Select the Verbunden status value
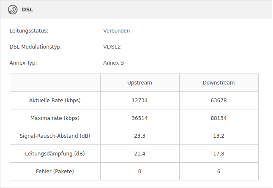Screen dimensions: 273x188 click(116, 31)
